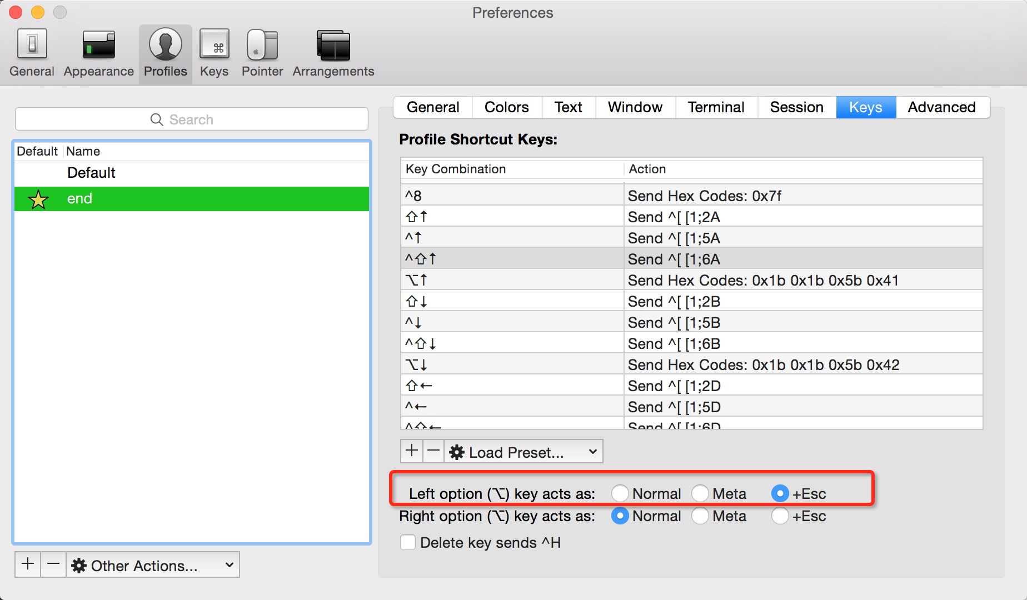
Task: Switch to the Colors tab
Action: coord(506,107)
